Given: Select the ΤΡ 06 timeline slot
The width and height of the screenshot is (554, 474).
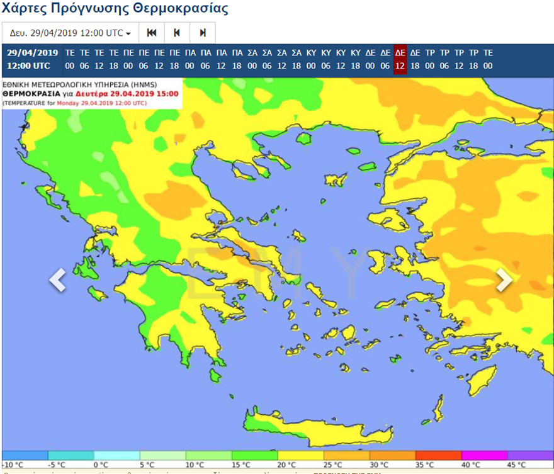Looking at the screenshot, I should pyautogui.click(x=444, y=59).
